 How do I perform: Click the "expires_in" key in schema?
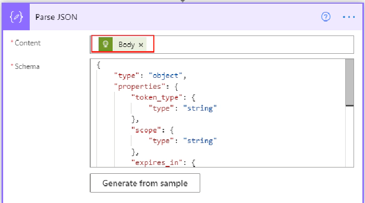pyautogui.click(x=157, y=162)
